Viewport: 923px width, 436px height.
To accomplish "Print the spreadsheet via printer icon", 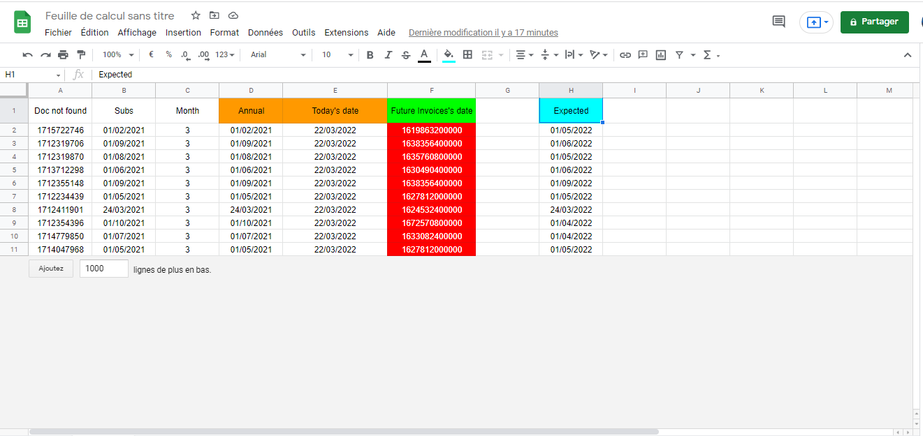I will tap(63, 54).
